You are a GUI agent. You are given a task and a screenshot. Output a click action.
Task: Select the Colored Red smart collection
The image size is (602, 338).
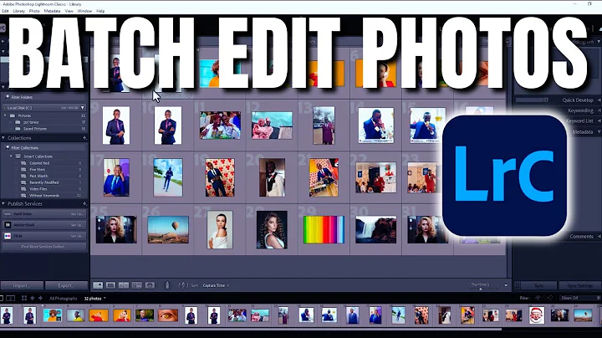click(x=39, y=163)
